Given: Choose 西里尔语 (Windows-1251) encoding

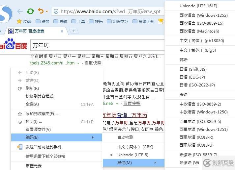Looking at the screenshot, I should (200, 130).
